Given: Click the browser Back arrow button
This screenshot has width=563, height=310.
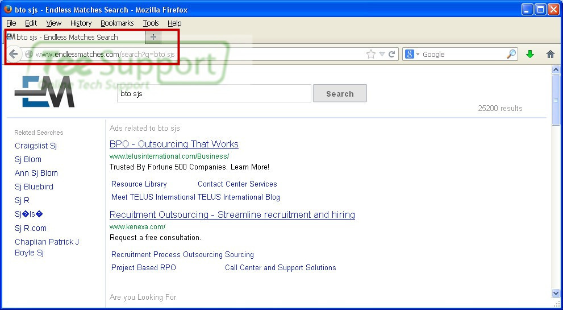Looking at the screenshot, I should 13,54.
